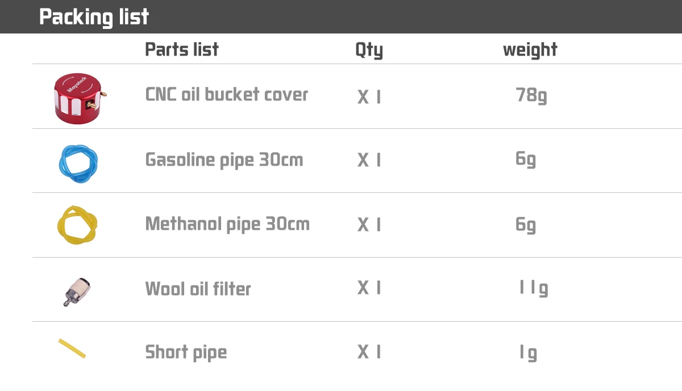The width and height of the screenshot is (682, 391).
Task: Click the yellow methanol pipe coil image
Action: (x=77, y=225)
